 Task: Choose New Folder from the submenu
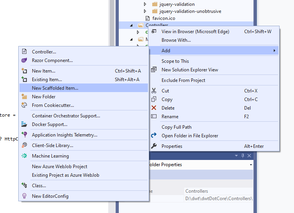[44, 97]
